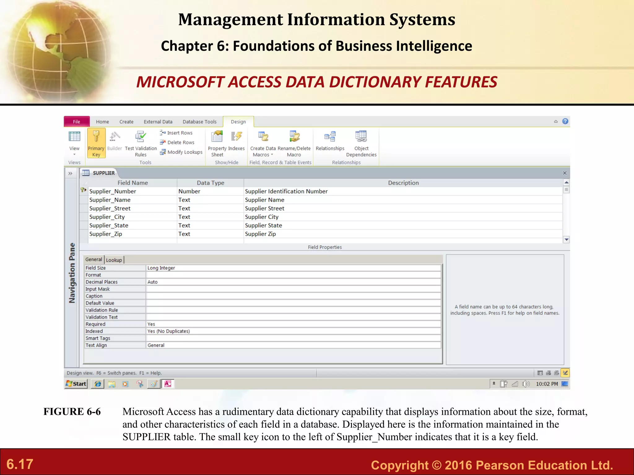Toggle the Property Sheet pane
The width and height of the screenshot is (634, 475).
point(217,143)
